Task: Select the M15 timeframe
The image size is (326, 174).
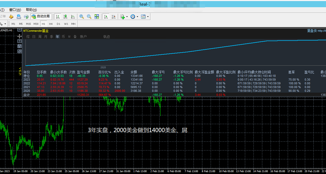Action: pos(28,24)
